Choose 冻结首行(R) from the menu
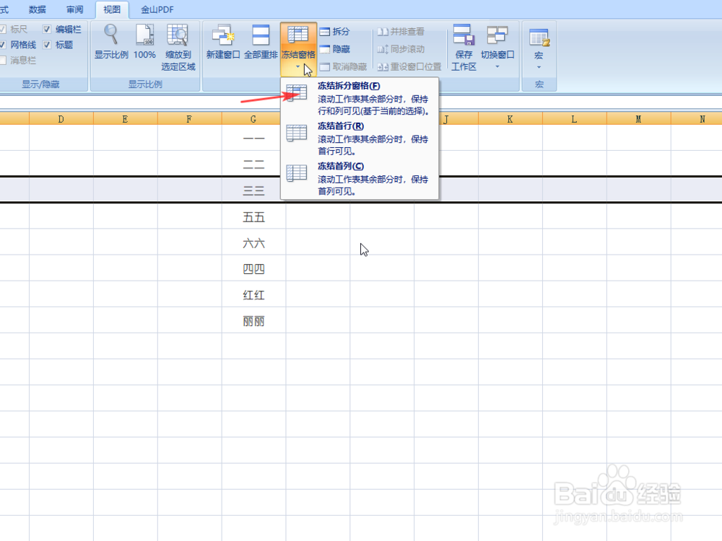This screenshot has width=722, height=541. click(x=339, y=125)
